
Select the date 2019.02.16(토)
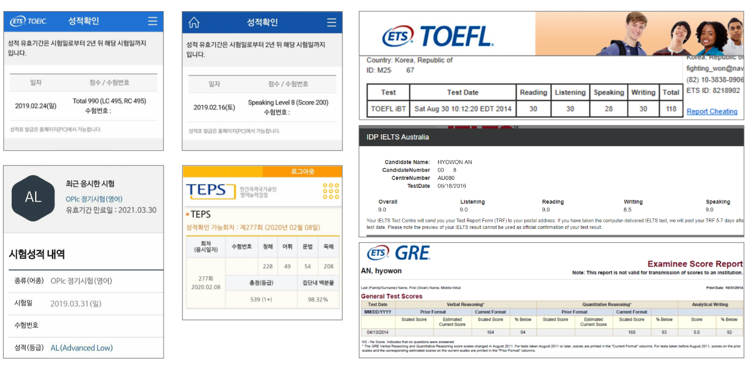214,107
